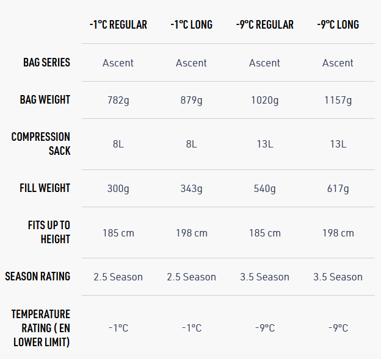The height and width of the screenshot is (359, 381).
Task: Click 13L compression sack under -9°C REGULAR
Action: pos(264,144)
